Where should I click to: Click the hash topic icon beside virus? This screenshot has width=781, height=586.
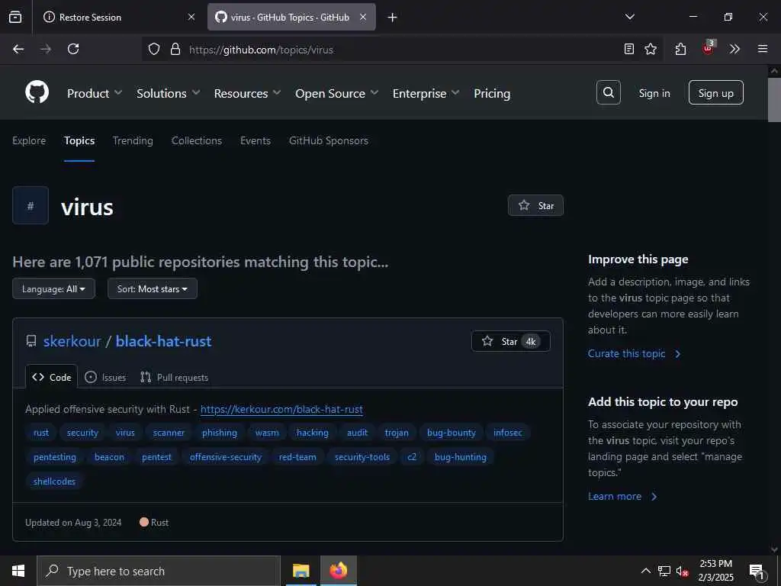[x=31, y=205]
